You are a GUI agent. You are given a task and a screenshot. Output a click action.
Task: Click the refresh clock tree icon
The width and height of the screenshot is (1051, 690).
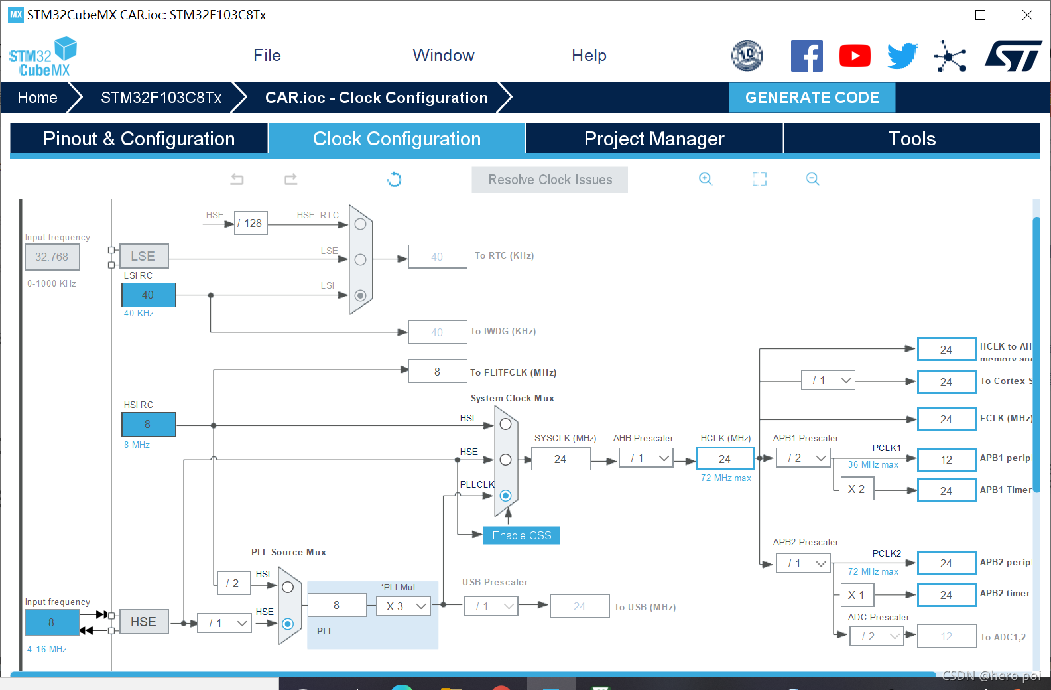click(x=395, y=179)
